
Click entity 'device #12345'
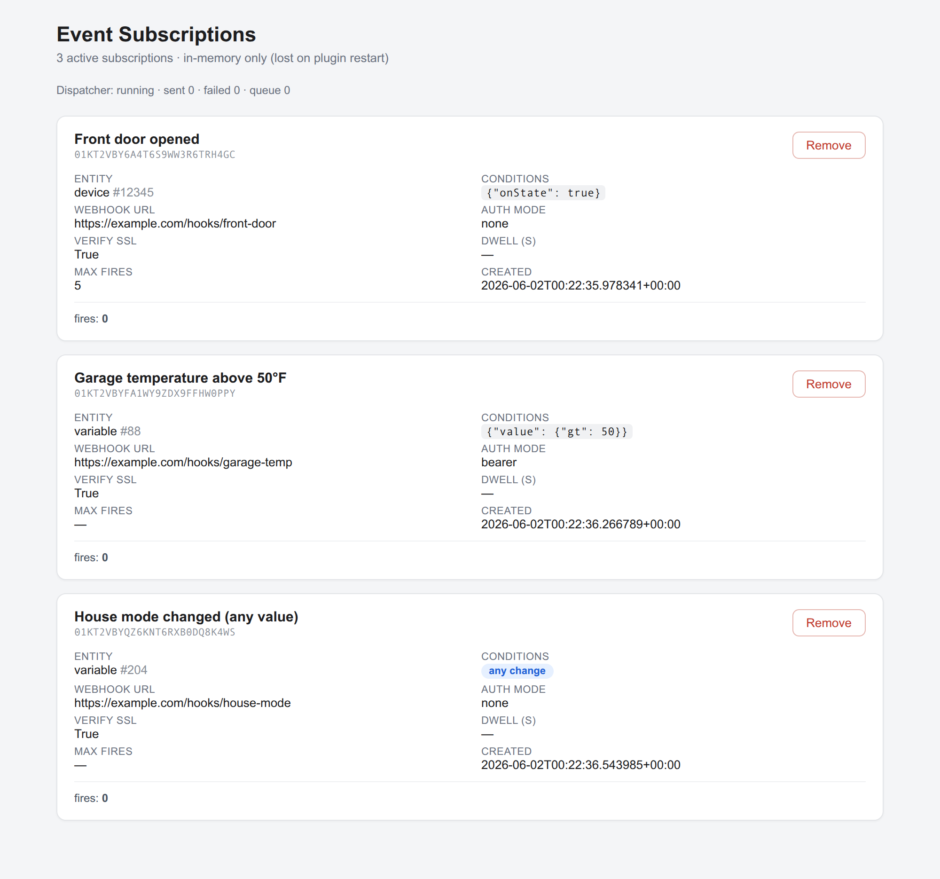[x=114, y=192]
